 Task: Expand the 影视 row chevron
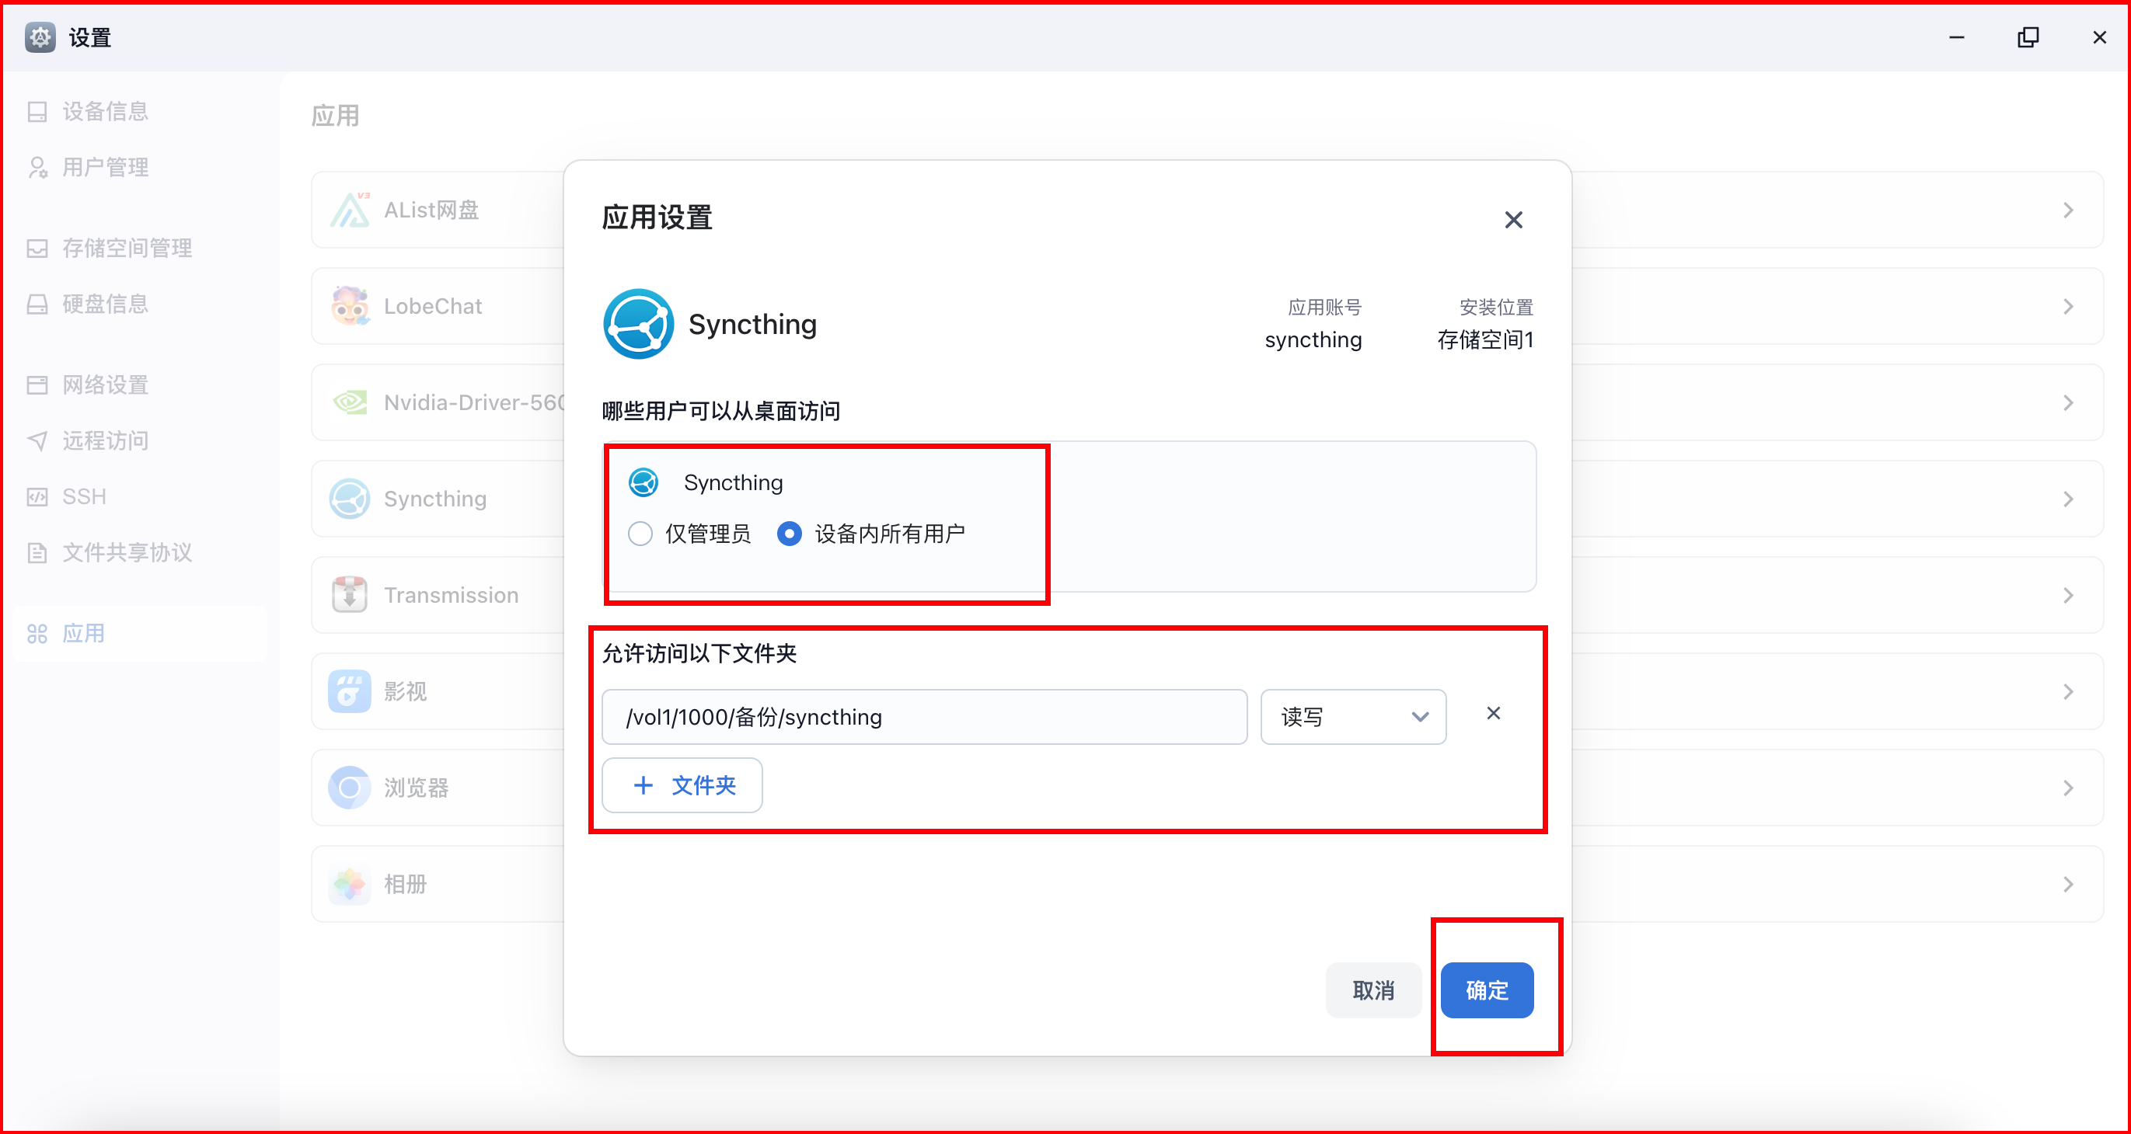coord(2068,692)
